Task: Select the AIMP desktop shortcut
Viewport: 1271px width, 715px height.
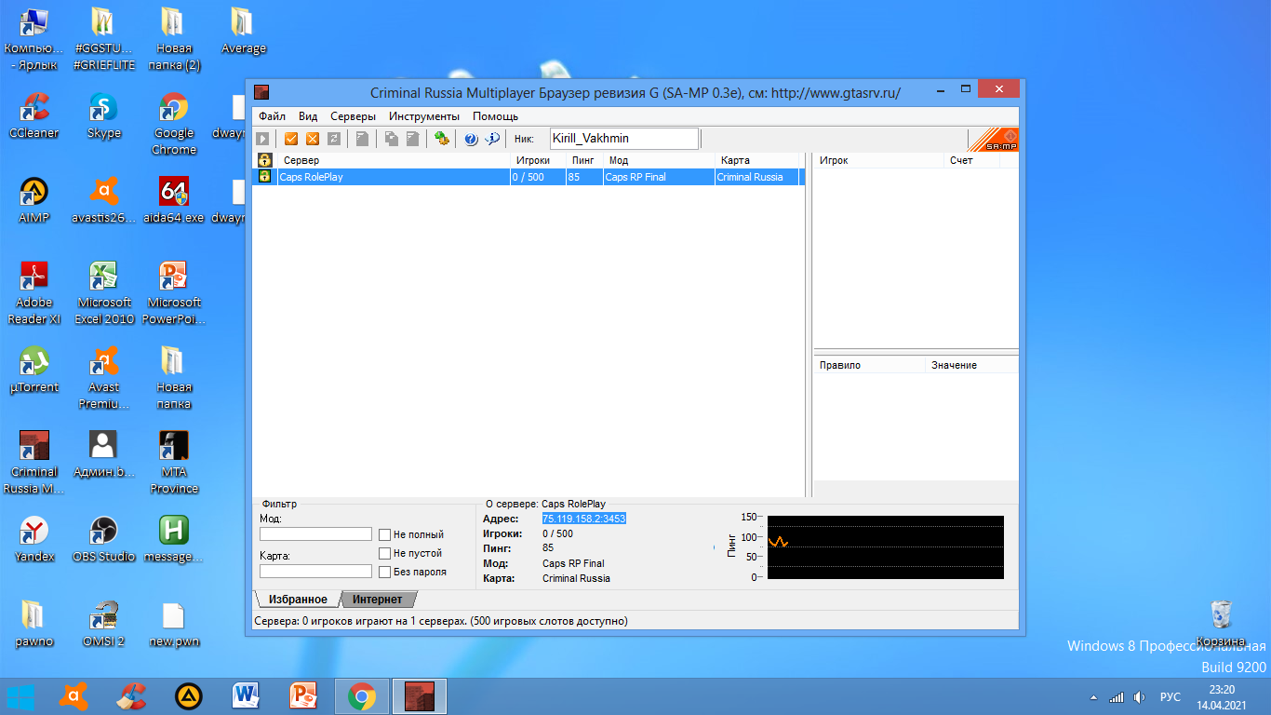Action: coord(34,201)
